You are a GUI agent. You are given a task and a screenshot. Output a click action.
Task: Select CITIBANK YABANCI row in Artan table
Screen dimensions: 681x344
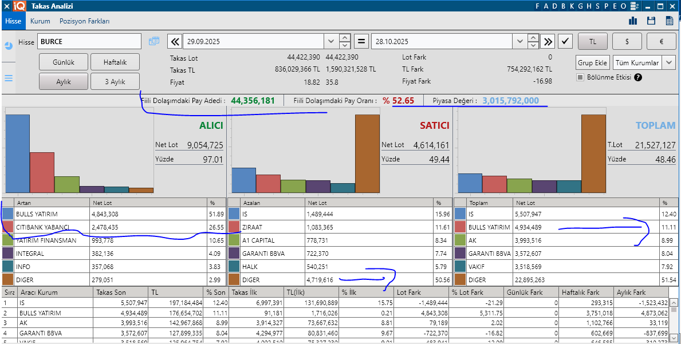(x=114, y=227)
